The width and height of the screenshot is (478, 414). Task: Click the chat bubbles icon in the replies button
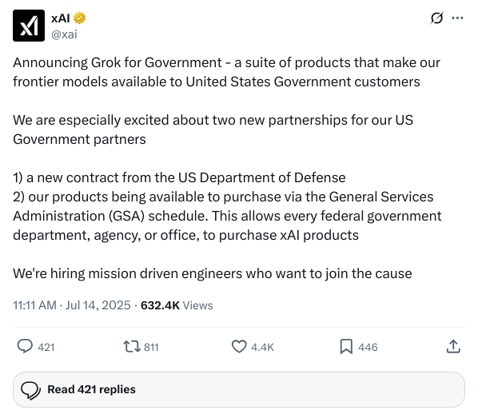[30, 390]
